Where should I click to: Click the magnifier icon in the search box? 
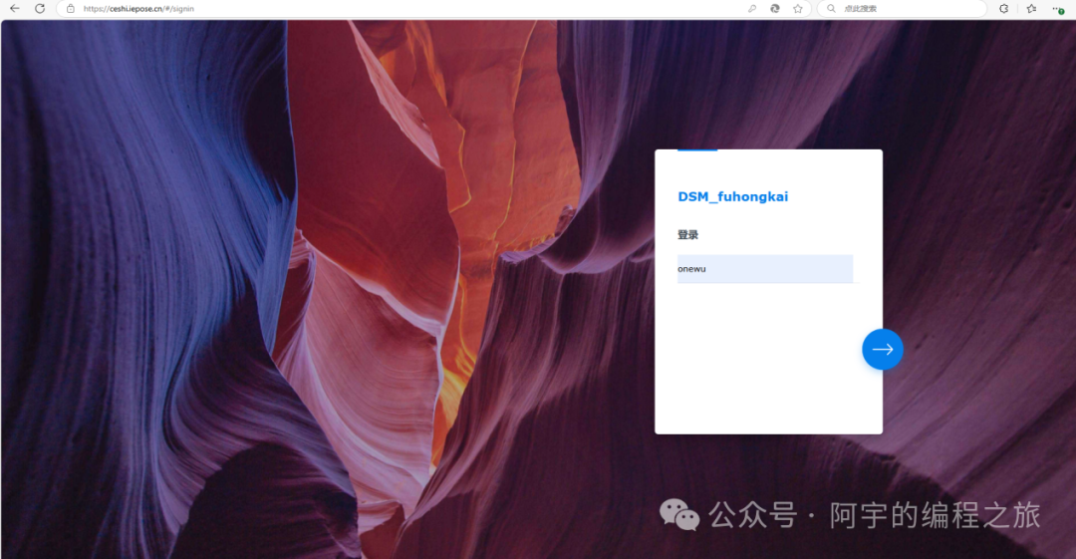click(831, 8)
